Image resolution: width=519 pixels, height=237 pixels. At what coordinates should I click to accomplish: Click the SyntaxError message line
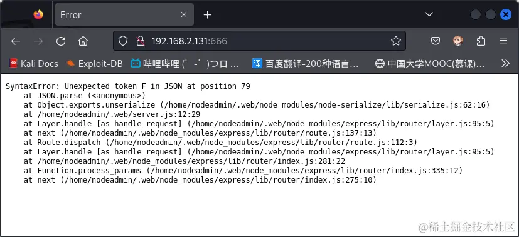tap(128, 86)
